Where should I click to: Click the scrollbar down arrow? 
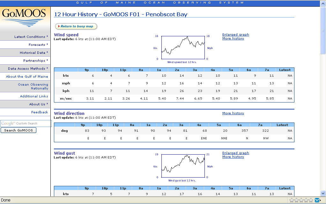click(323, 193)
